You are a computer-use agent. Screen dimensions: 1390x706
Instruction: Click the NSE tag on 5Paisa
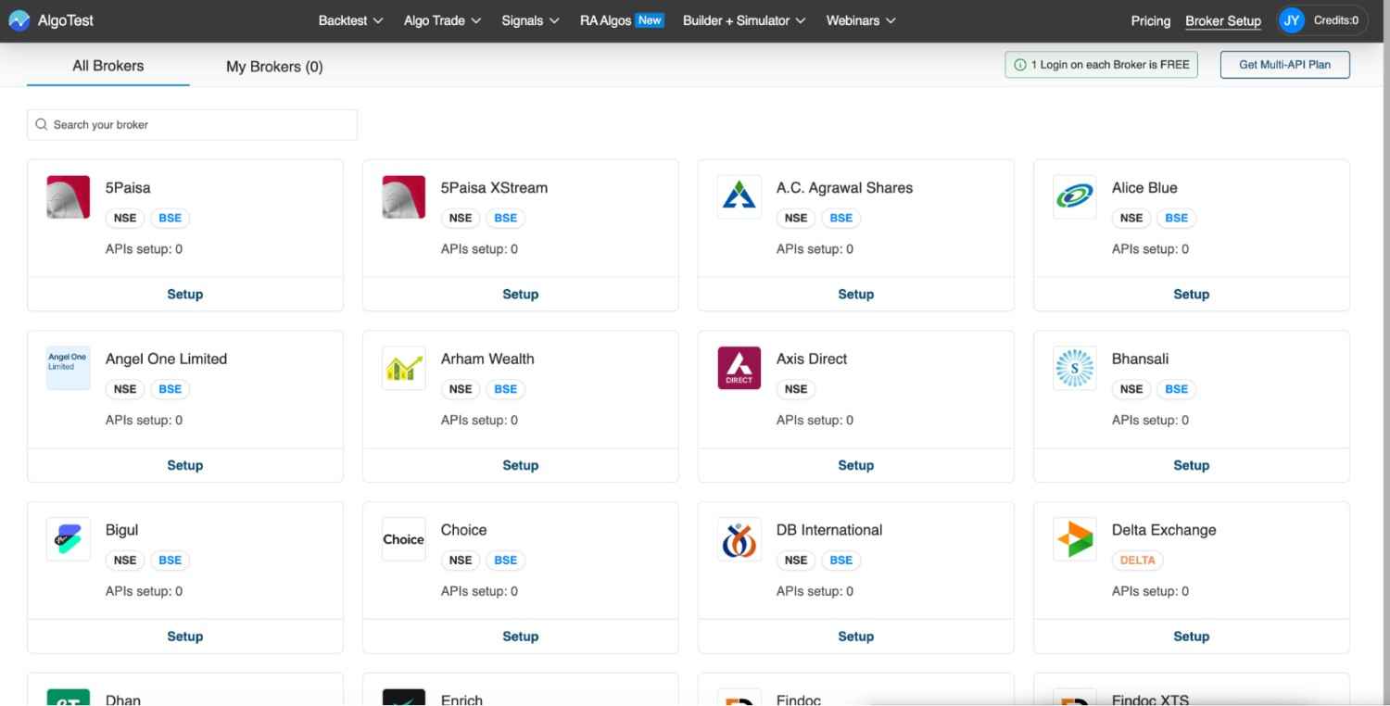125,219
